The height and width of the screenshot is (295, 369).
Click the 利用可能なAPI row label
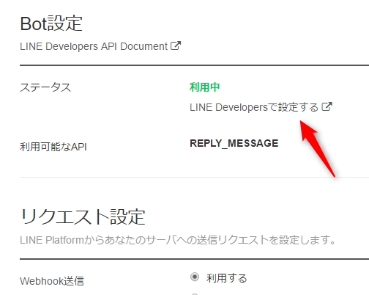point(53,147)
